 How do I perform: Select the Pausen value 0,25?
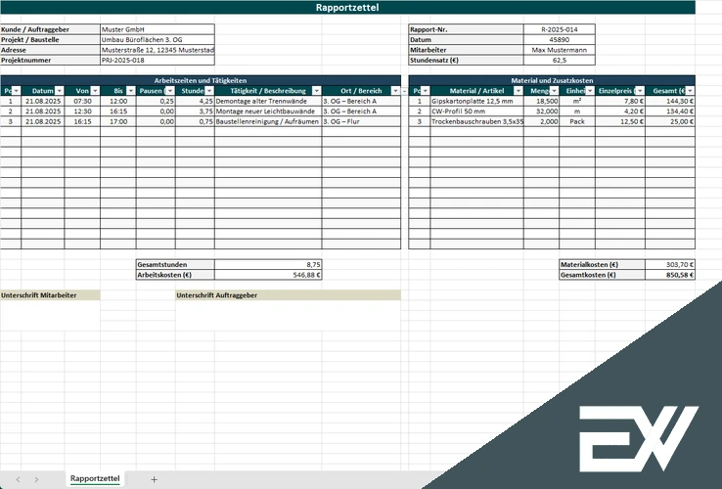pos(157,101)
